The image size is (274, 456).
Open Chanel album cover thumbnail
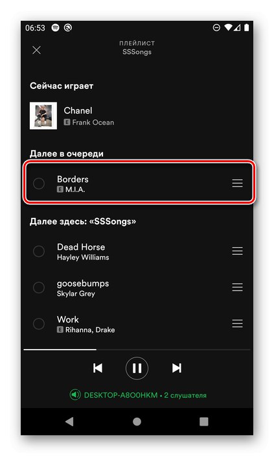pyautogui.click(x=43, y=115)
